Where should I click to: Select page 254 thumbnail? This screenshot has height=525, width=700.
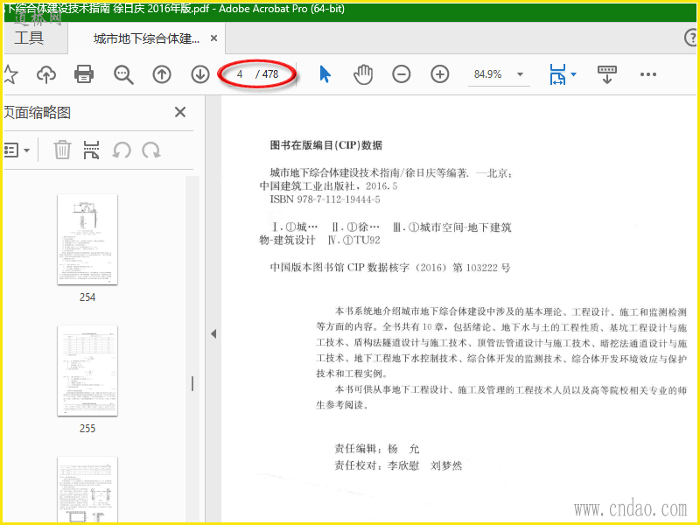[x=87, y=239]
